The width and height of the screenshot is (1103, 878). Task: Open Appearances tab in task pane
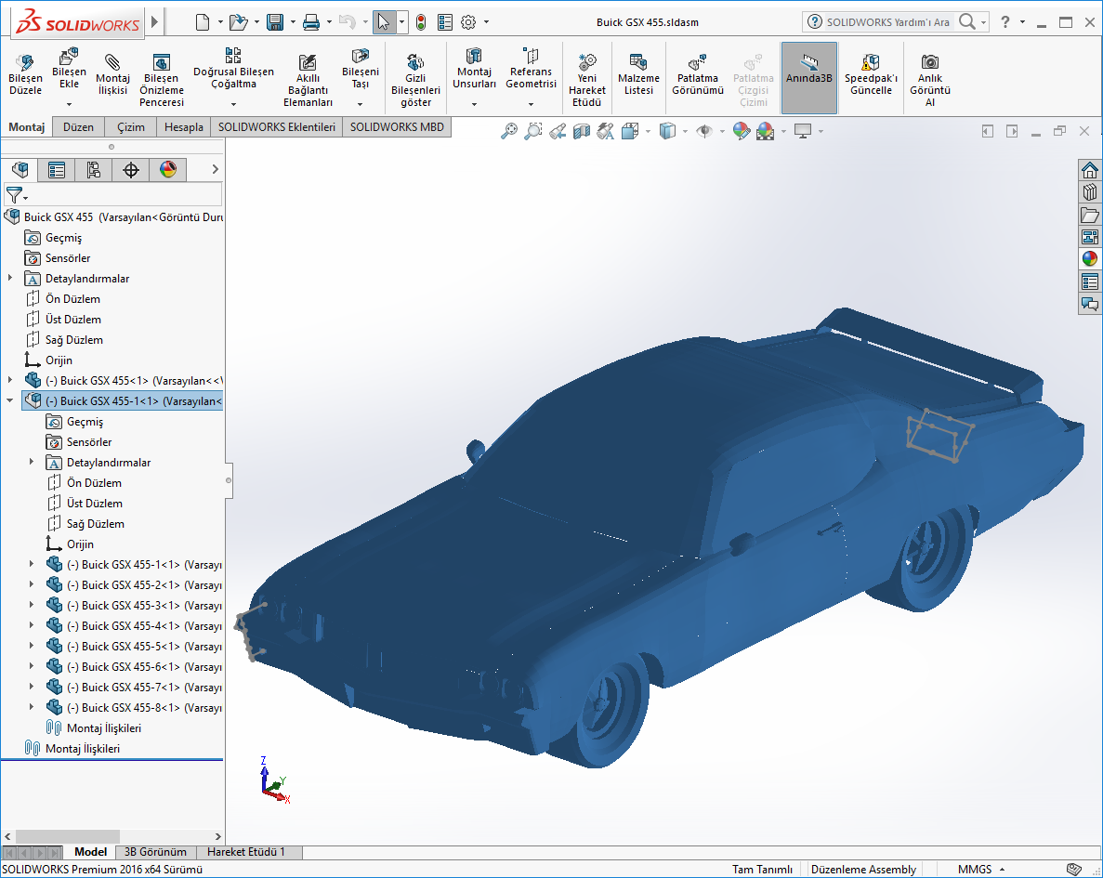point(1090,259)
